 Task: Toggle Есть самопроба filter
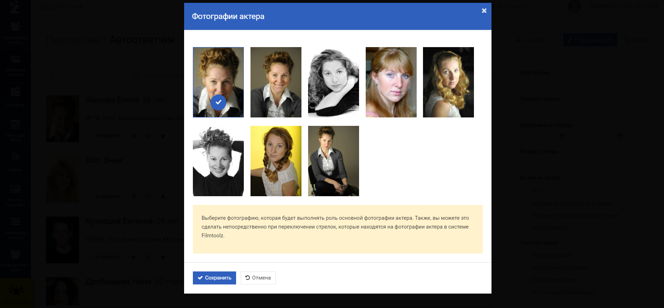[x=552, y=255]
